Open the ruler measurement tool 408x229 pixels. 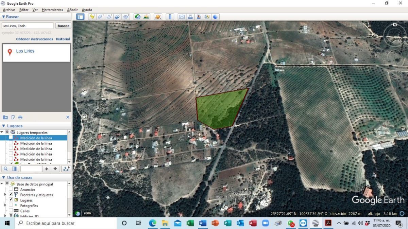tap(170, 17)
